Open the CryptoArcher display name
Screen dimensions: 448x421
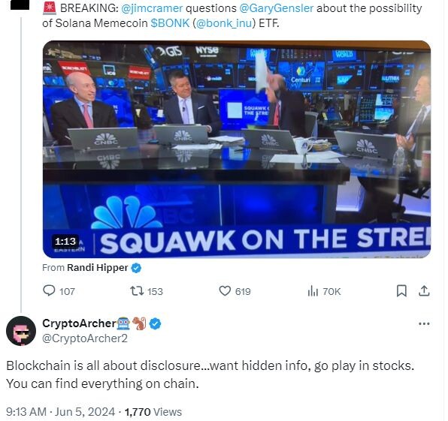click(79, 323)
